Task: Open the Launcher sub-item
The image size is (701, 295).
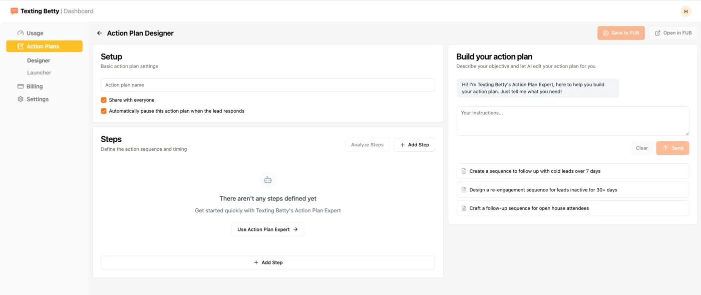Action: [x=39, y=73]
